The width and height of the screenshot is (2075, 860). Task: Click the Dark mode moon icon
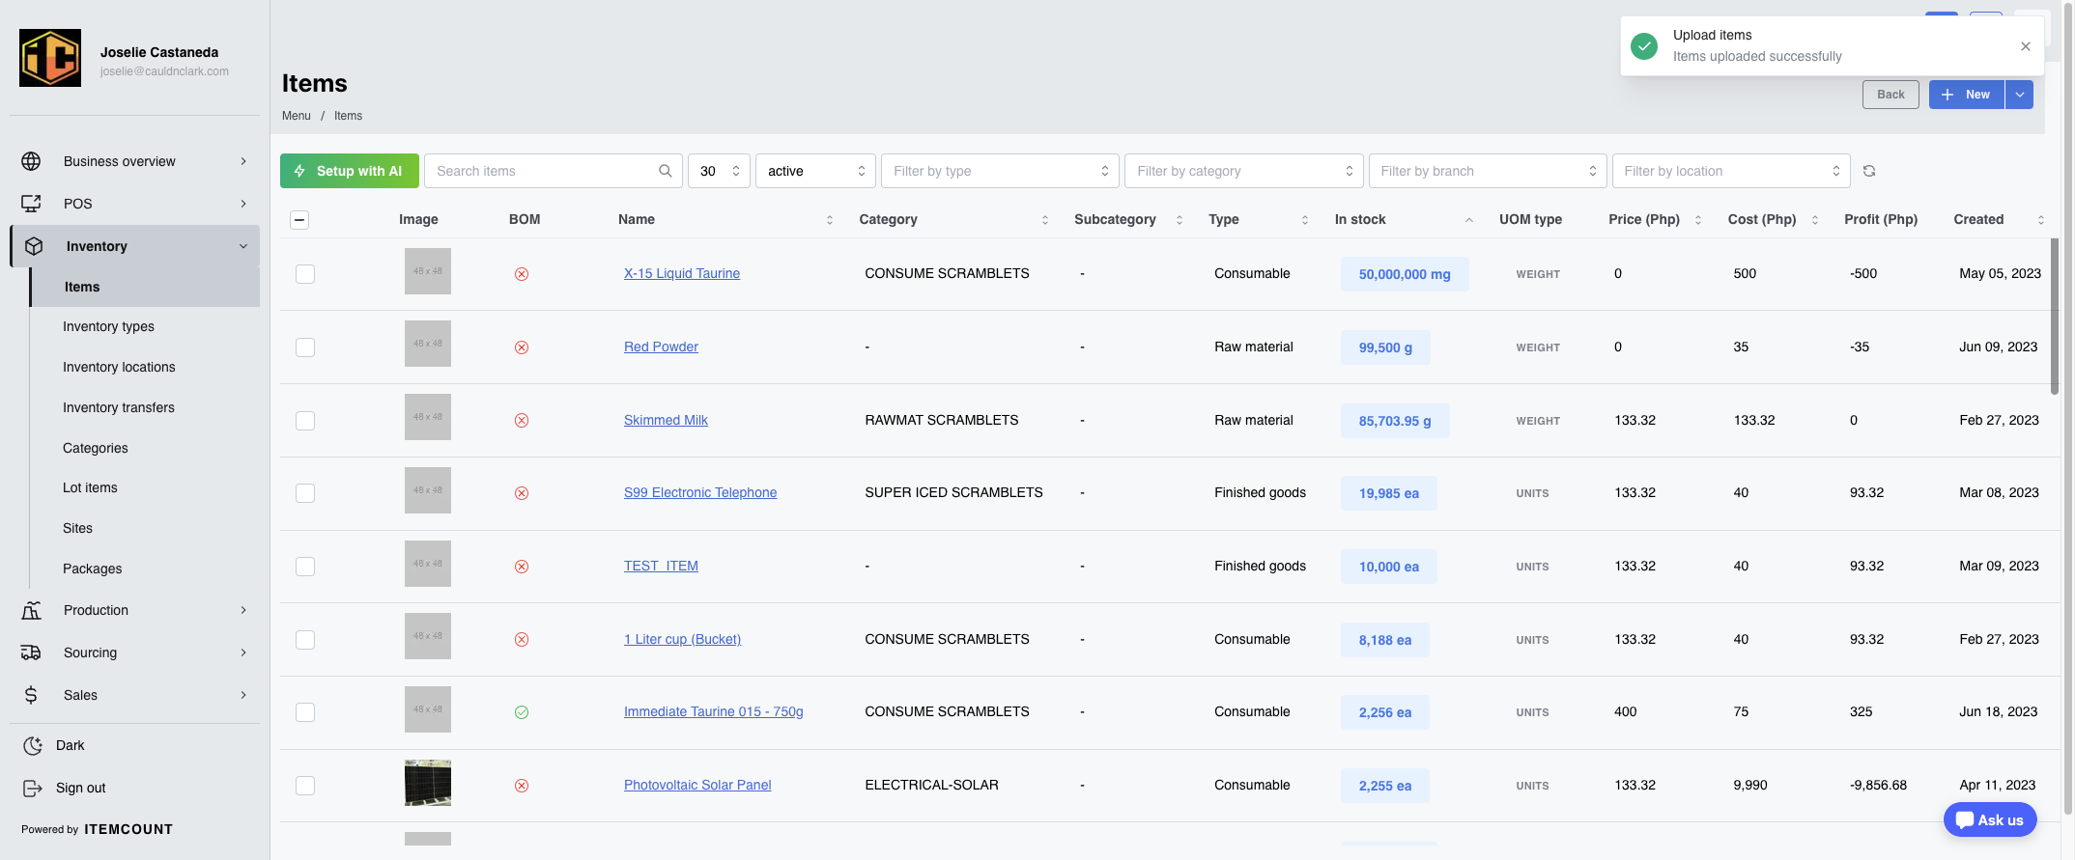(33, 745)
